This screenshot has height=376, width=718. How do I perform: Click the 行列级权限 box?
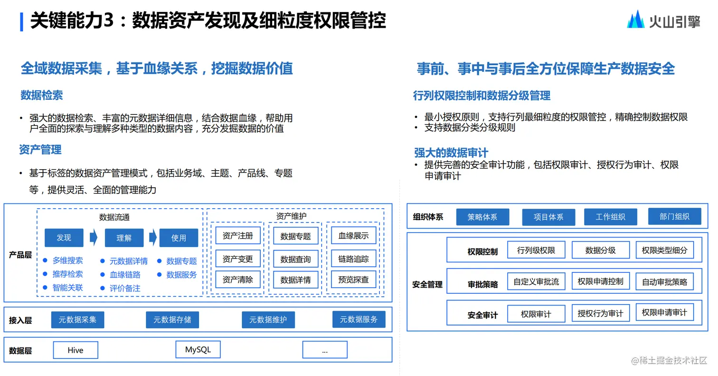pyautogui.click(x=536, y=250)
